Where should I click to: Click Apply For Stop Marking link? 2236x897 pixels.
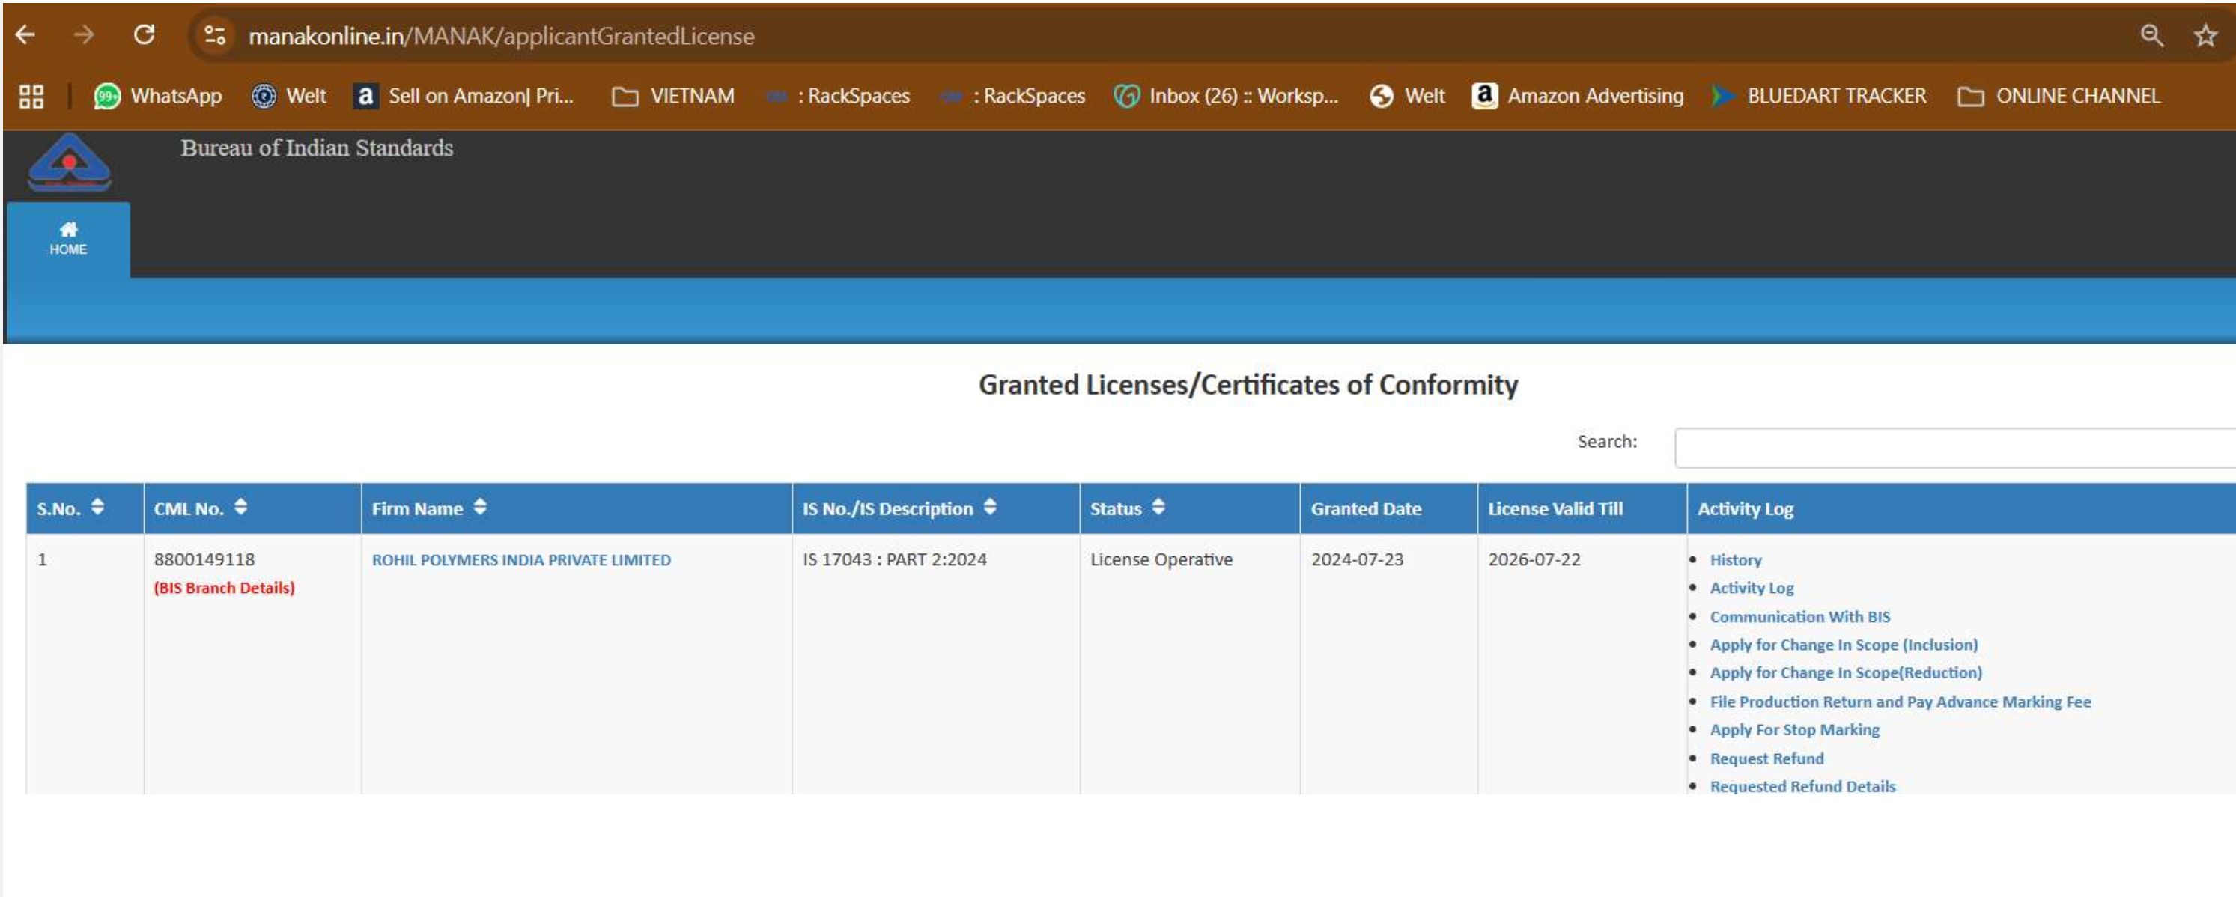(1794, 729)
